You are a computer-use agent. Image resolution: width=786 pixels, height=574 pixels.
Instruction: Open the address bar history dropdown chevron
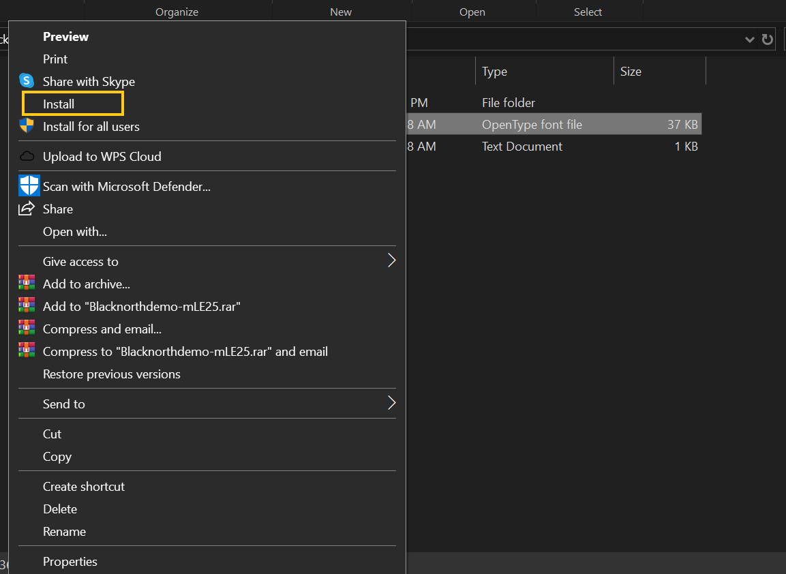[x=750, y=39]
